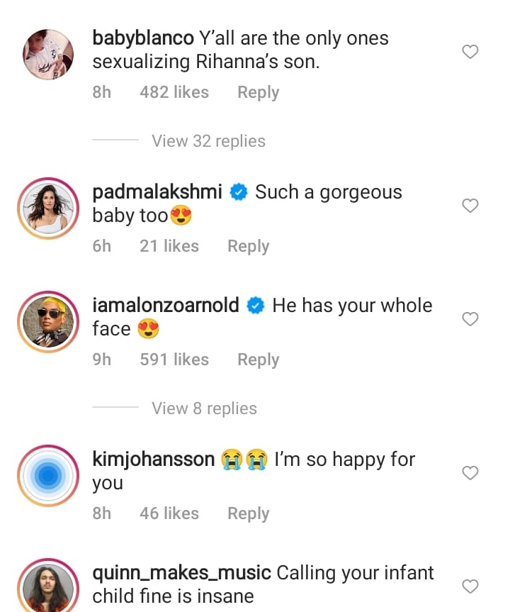510x612 pixels.
Task: View iamalonzoarnold's story avatar
Action: pyautogui.click(x=49, y=323)
